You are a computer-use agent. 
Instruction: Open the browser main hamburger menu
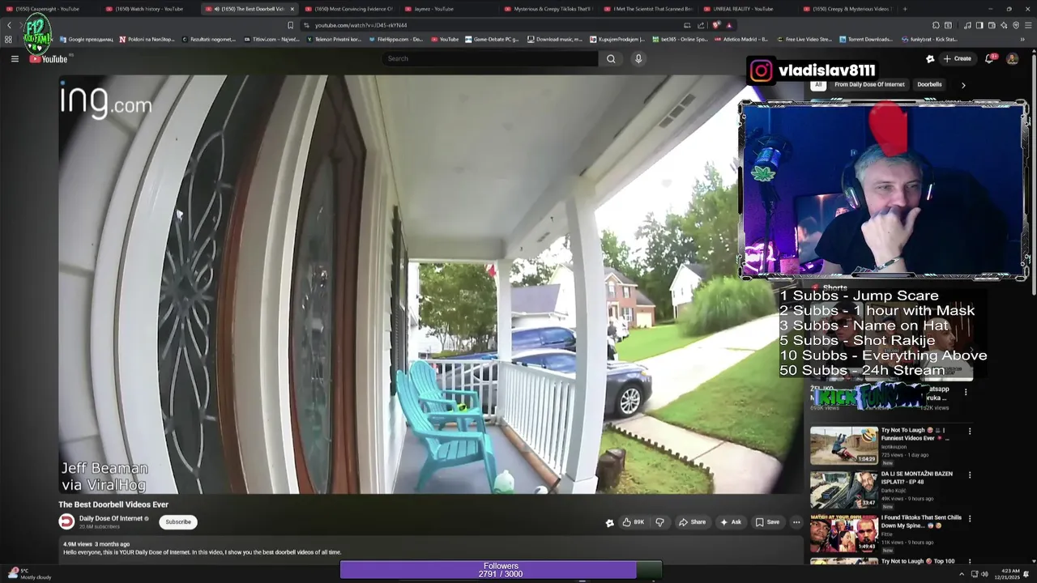click(1028, 25)
